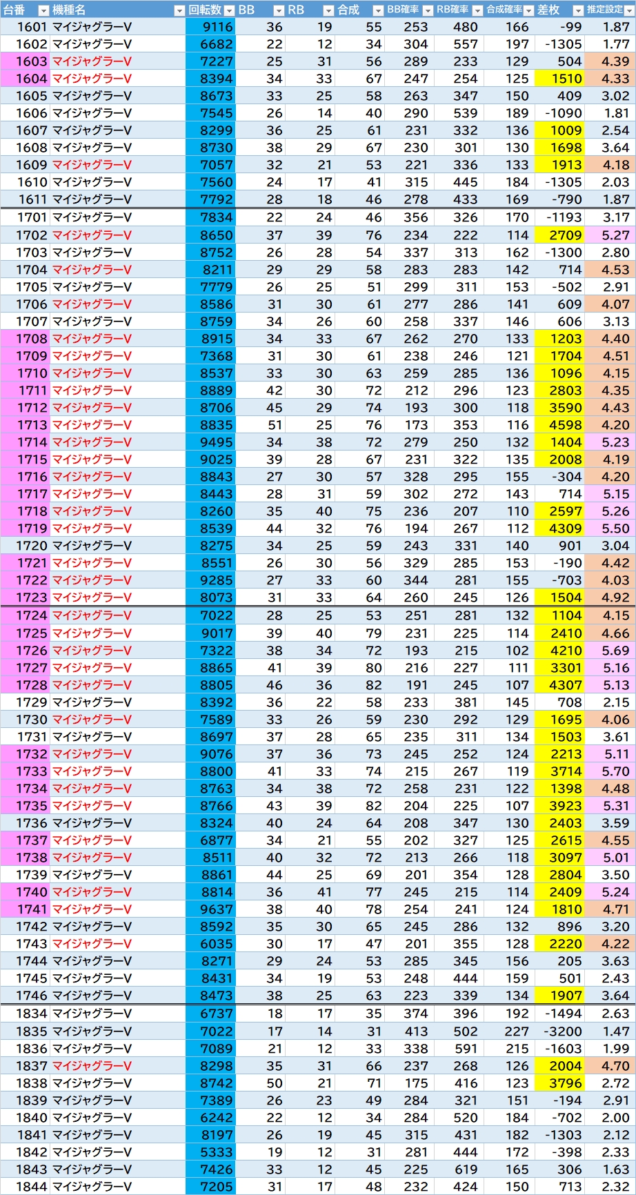Click the 推定設定 cell showing 5.70
The height and width of the screenshot is (1195, 636).
(610, 771)
